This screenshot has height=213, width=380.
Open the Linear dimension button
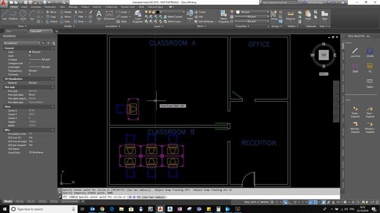pyautogui.click(x=122, y=12)
